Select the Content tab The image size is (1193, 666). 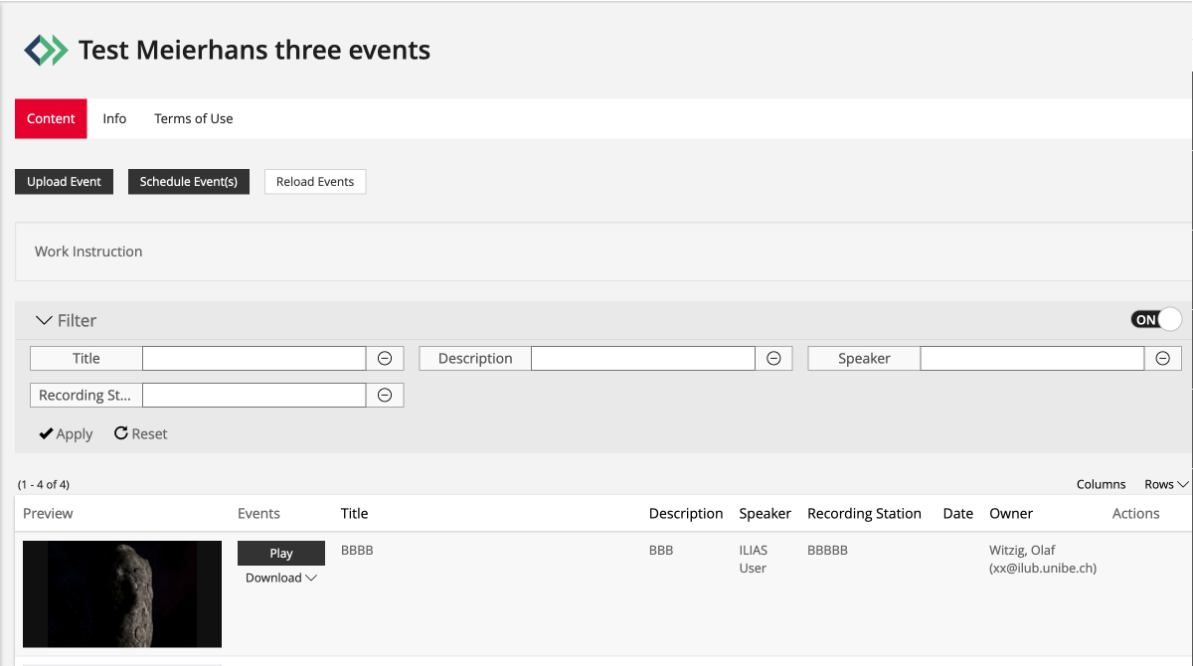(51, 118)
